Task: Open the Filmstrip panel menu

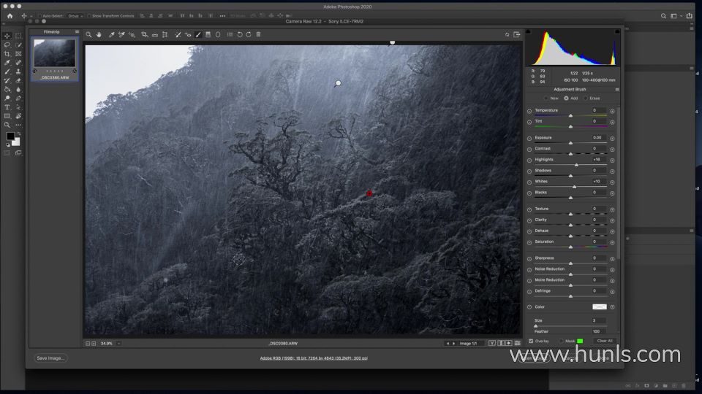Action: point(77,31)
